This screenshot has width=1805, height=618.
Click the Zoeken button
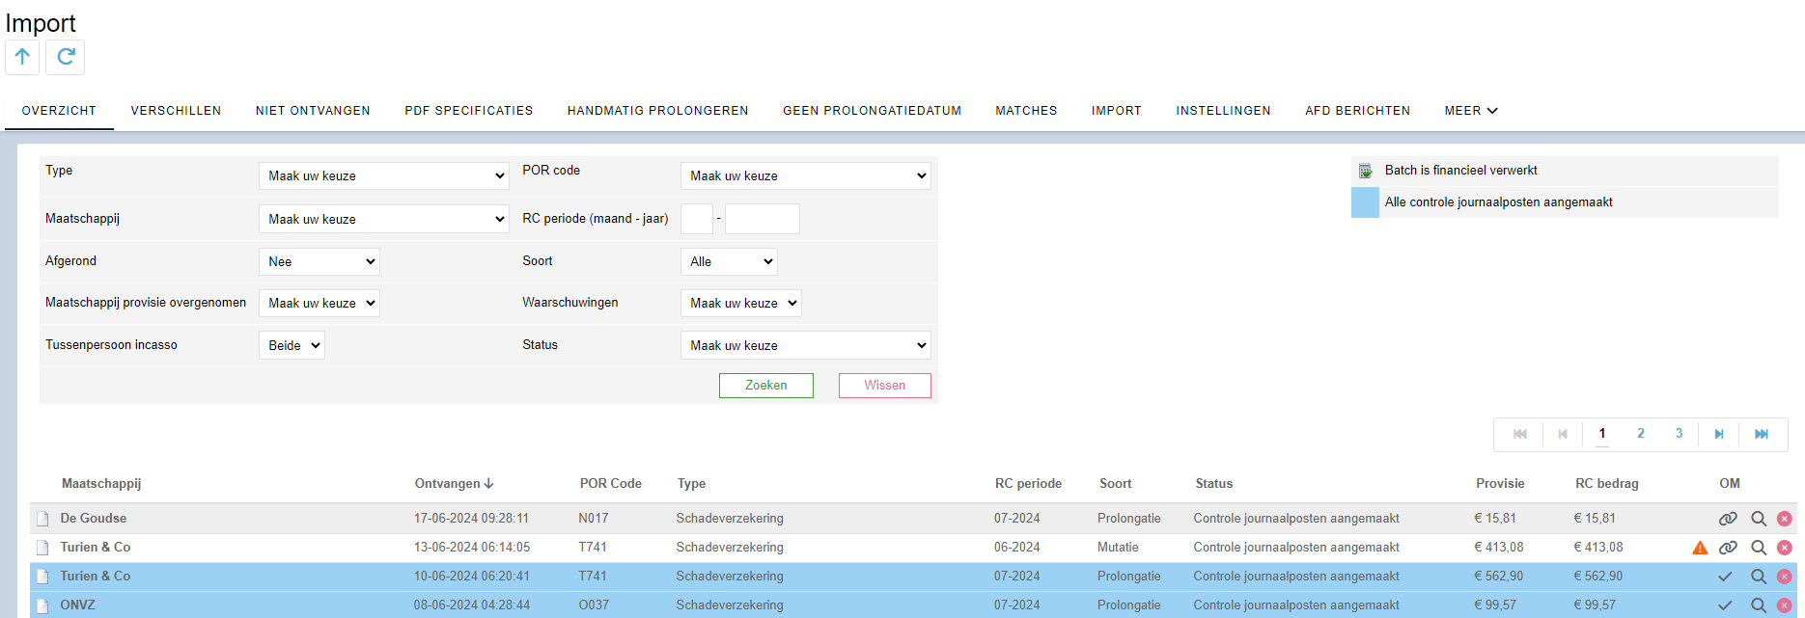click(x=766, y=386)
